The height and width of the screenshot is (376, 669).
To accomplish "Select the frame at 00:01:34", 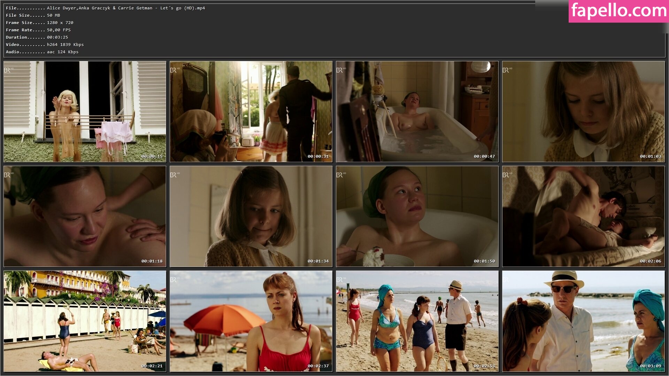I will pyautogui.click(x=251, y=216).
